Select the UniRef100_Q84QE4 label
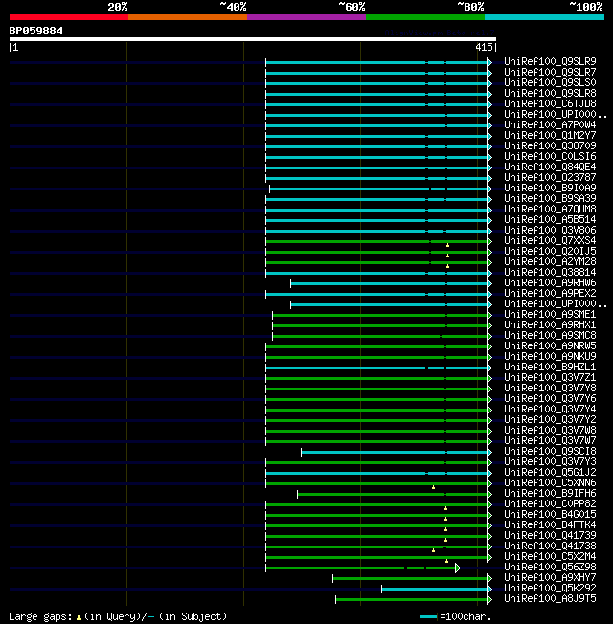The image size is (613, 624). (x=550, y=167)
